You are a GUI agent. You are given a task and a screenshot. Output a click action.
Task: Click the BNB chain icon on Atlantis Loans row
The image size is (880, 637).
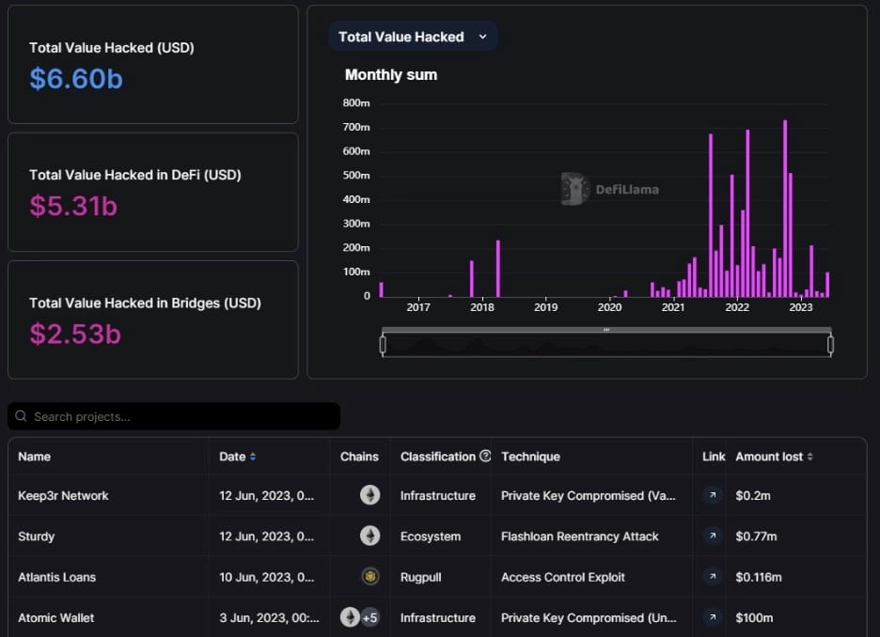(370, 577)
